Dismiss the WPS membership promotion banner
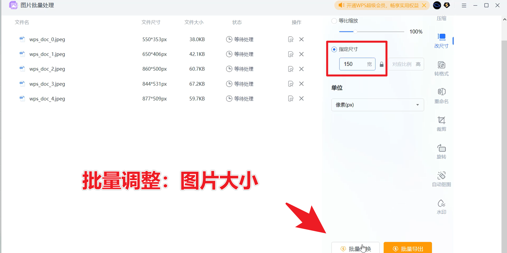 (424, 5)
